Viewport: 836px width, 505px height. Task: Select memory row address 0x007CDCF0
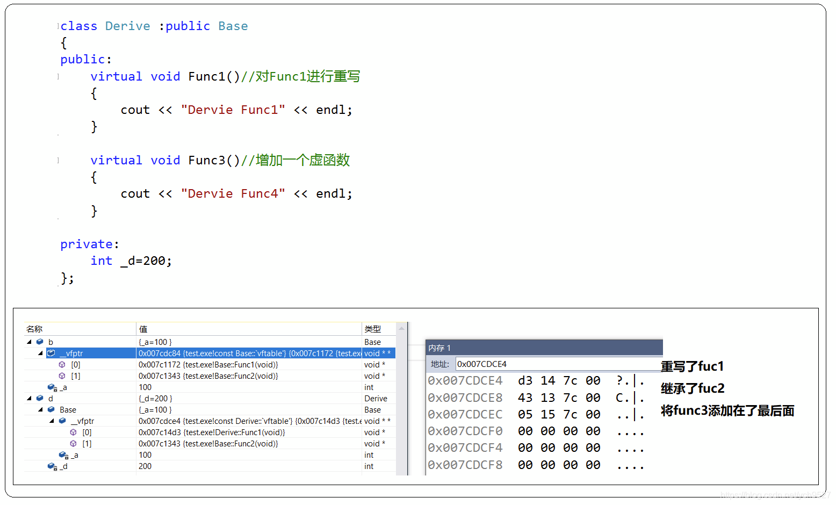point(465,431)
